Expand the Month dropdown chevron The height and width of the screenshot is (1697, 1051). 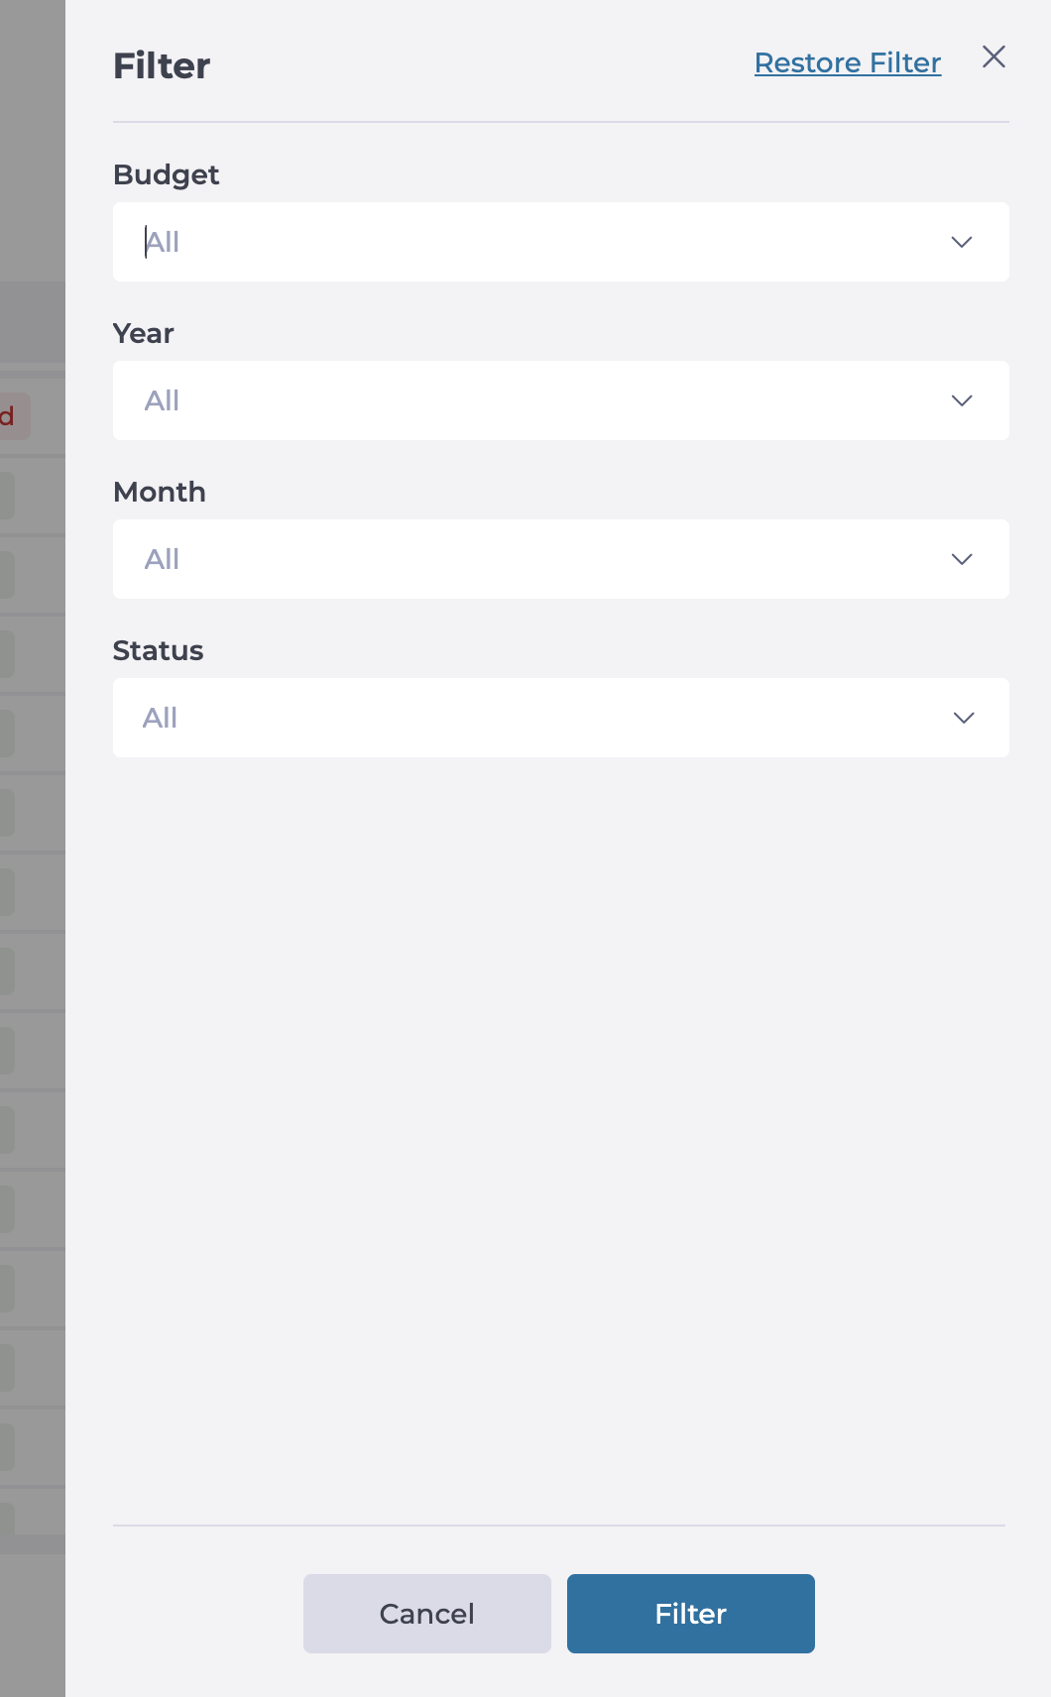click(962, 559)
